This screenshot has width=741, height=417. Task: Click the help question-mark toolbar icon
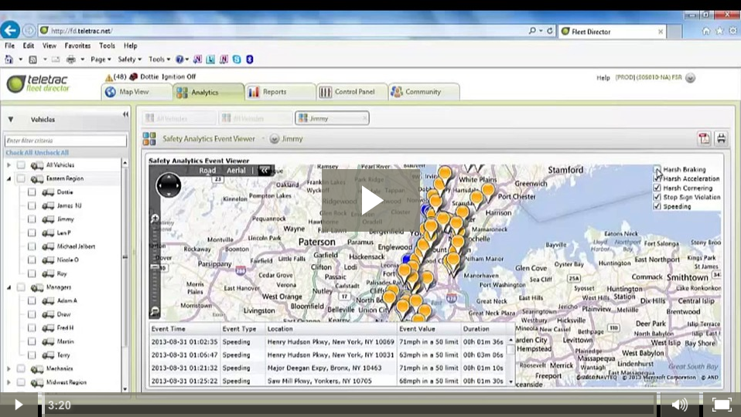tap(179, 59)
